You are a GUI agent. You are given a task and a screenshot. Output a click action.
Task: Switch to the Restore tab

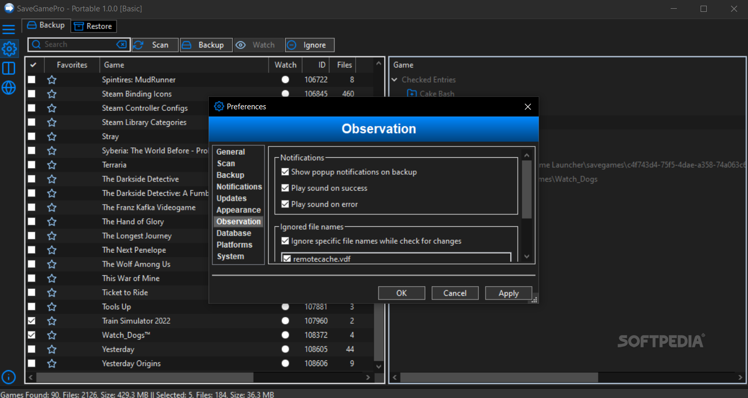(94, 26)
